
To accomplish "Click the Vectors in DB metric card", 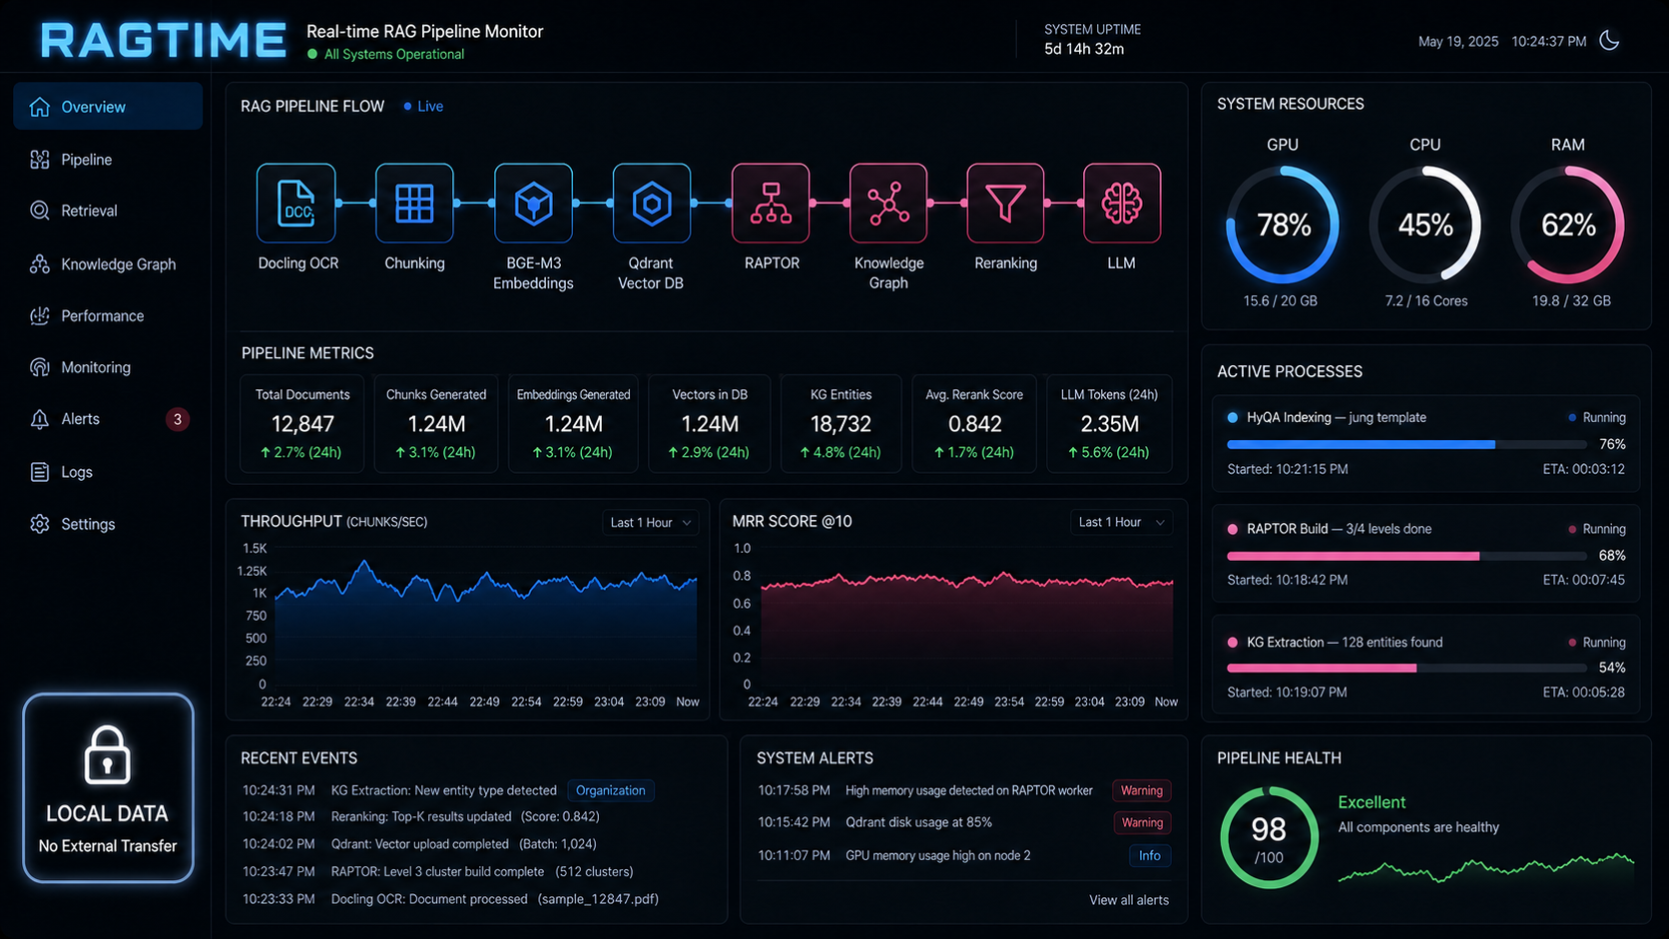I will pyautogui.click(x=710, y=423).
